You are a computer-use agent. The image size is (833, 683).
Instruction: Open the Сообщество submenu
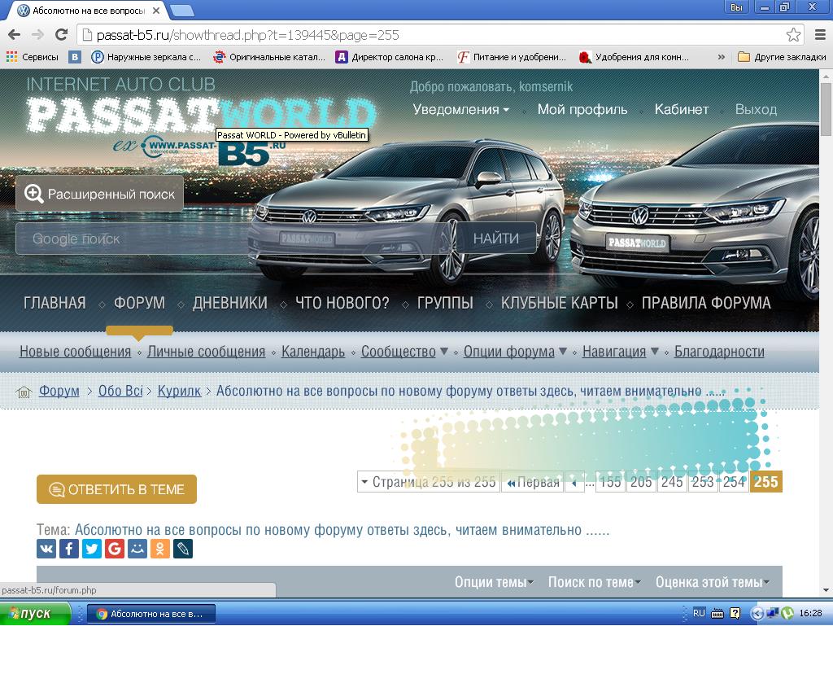pyautogui.click(x=404, y=352)
